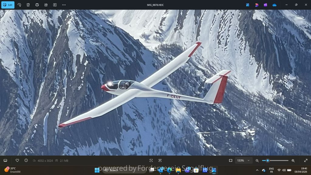The height and width of the screenshot is (175, 311).
Task: Fit image to window icon
Action: pos(231,160)
